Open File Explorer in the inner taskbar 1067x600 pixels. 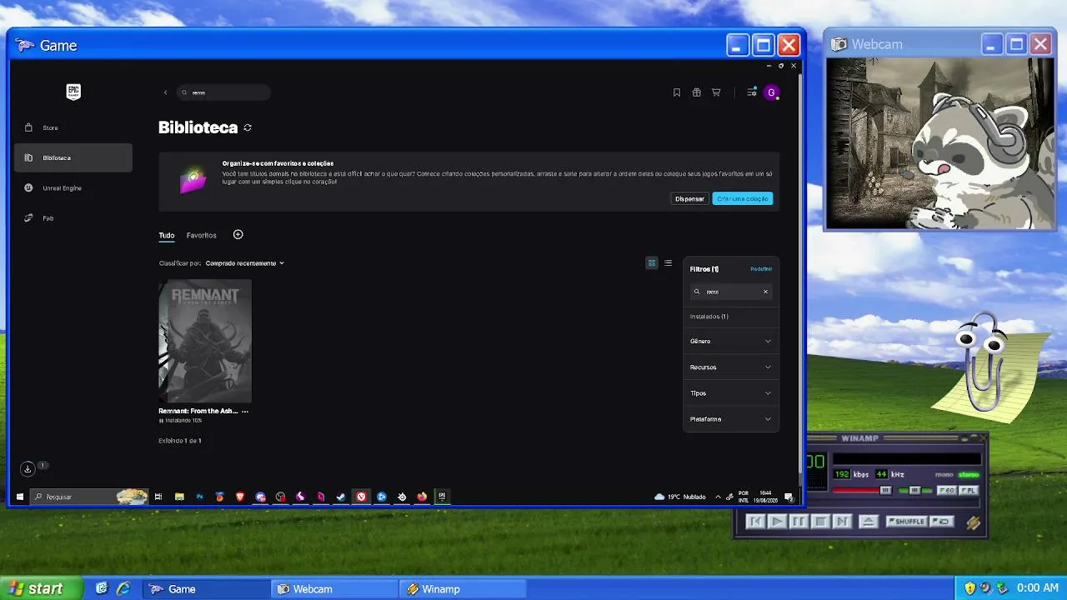179,497
